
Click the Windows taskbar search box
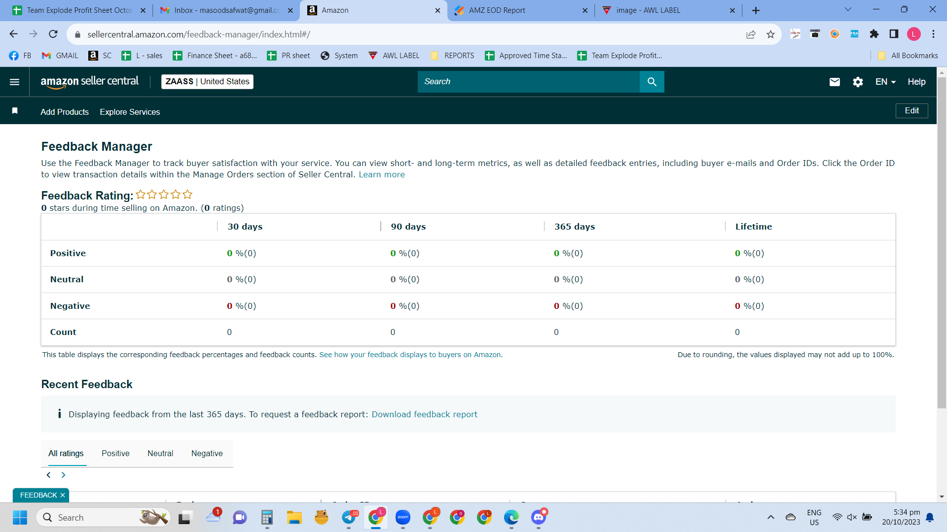[104, 517]
